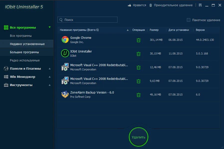Click the 12,46 MB size value
224x149 pixels.
[x=155, y=67]
